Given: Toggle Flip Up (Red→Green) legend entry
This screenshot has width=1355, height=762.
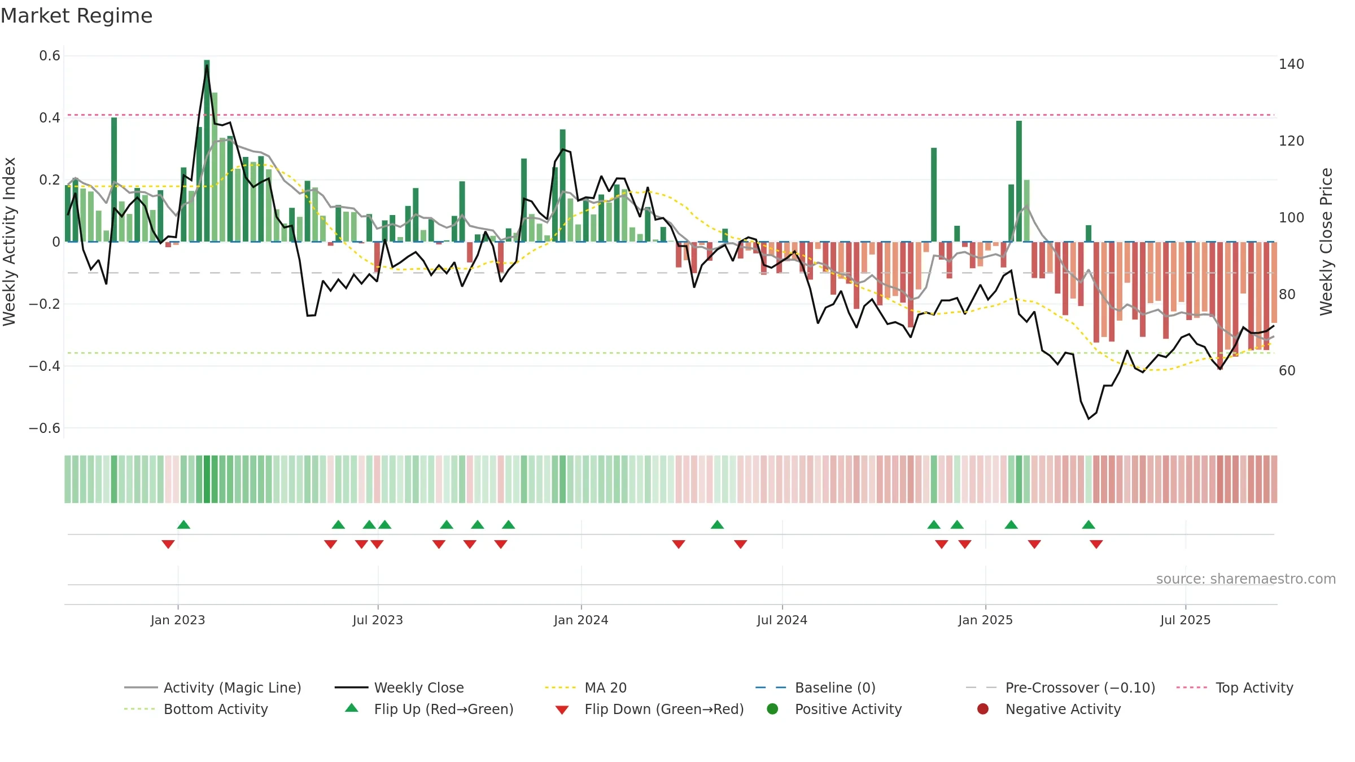Looking at the screenshot, I should [x=429, y=709].
